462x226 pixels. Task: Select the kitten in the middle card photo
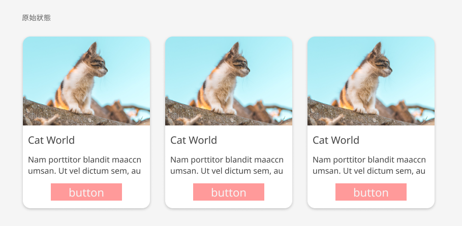point(223,79)
